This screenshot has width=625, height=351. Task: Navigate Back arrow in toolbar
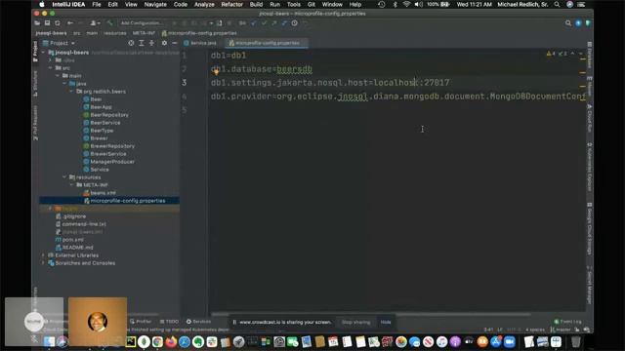click(x=70, y=23)
